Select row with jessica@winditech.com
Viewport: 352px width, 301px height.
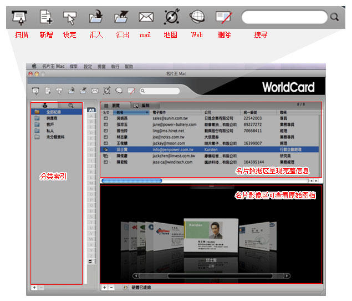(x=210, y=162)
